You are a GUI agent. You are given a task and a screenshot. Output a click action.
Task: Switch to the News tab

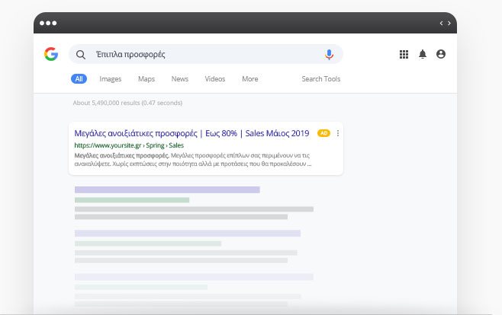coord(180,79)
